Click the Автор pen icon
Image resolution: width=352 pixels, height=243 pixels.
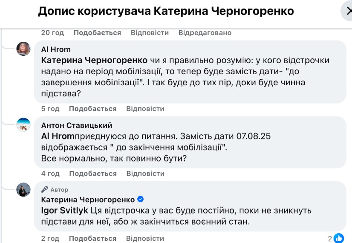click(x=44, y=189)
